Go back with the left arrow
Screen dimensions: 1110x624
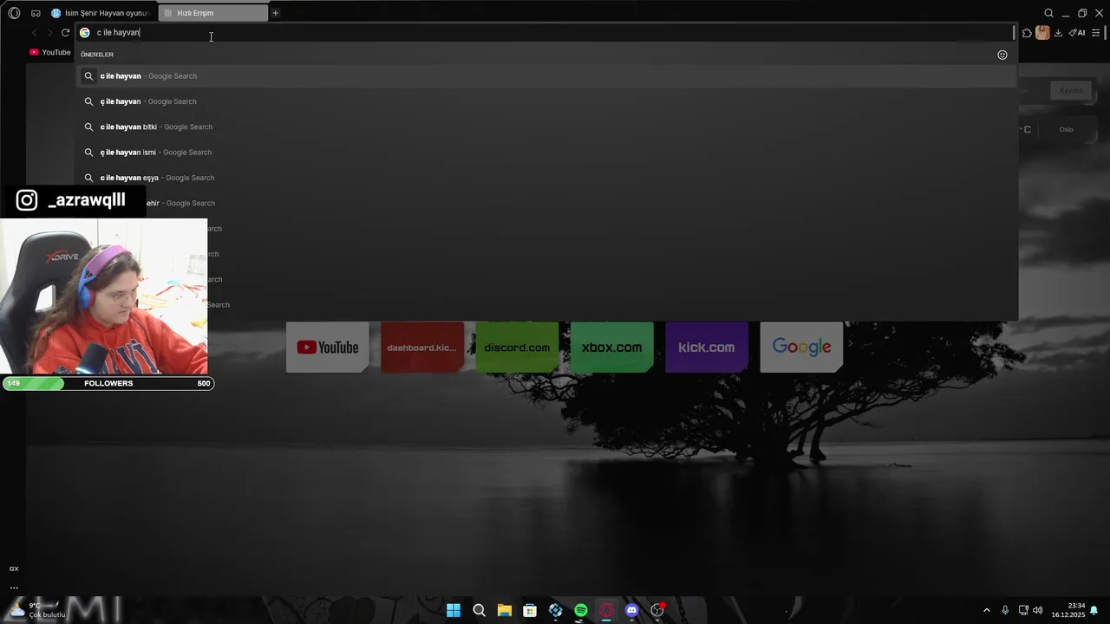pyautogui.click(x=35, y=33)
